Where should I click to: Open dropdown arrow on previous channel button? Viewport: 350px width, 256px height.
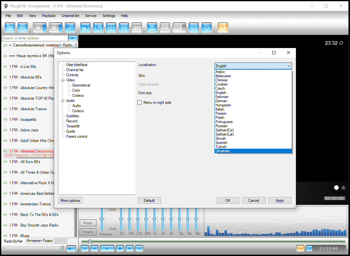pyautogui.click(x=45, y=28)
